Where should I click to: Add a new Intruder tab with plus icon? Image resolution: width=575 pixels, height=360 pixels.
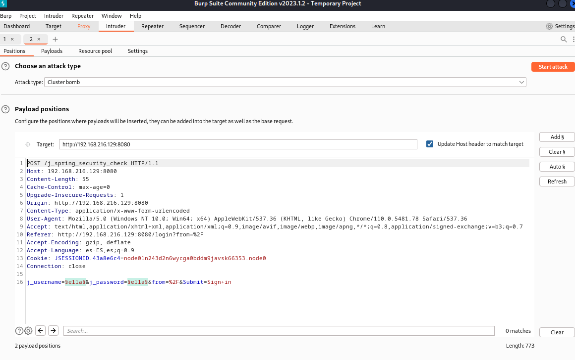[56, 39]
